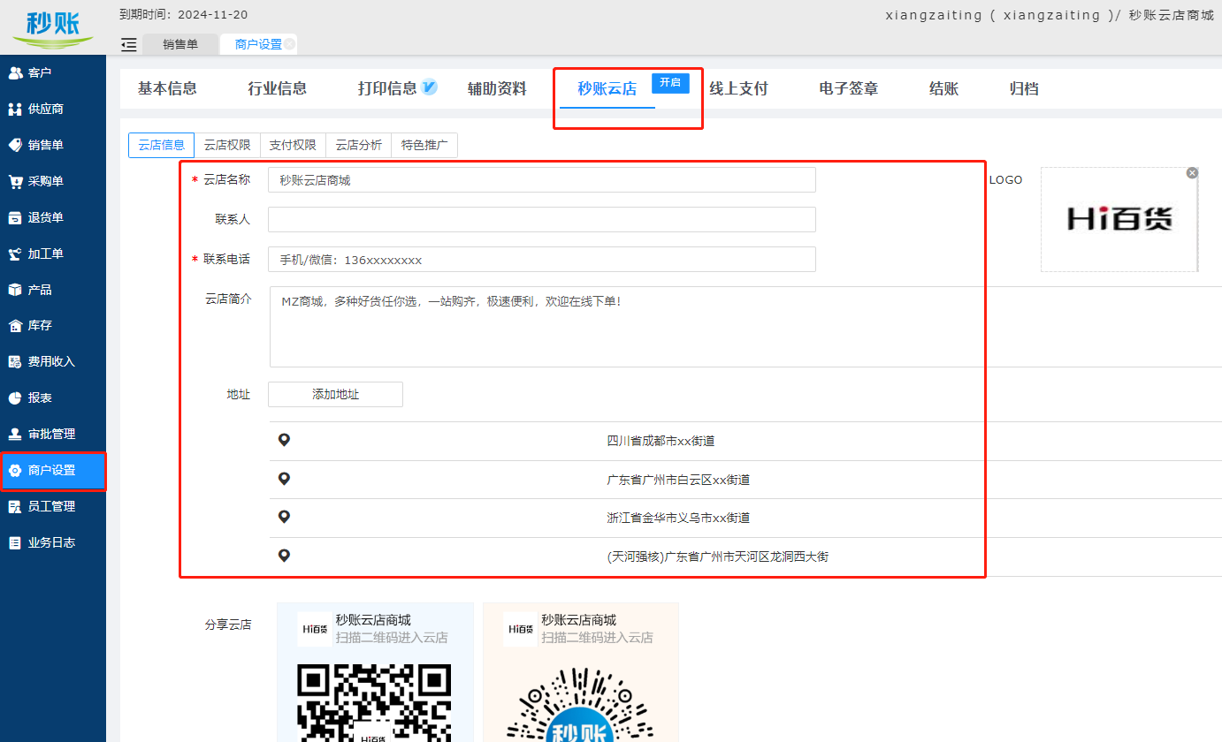
Task: Select the 云店信息 sub-tab
Action: pos(161,146)
